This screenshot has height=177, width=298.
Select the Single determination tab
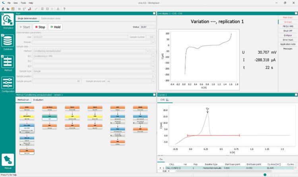(27, 18)
